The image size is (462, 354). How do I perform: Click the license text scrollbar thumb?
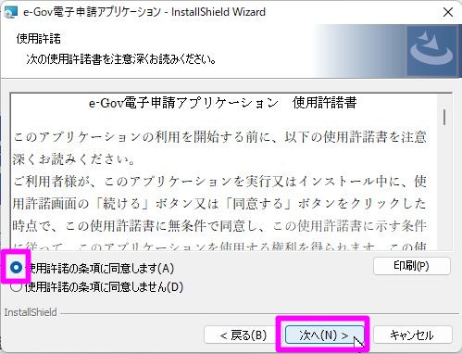click(x=444, y=117)
